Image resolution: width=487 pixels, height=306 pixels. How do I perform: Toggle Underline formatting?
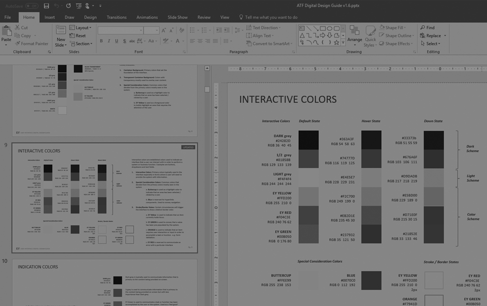click(116, 41)
